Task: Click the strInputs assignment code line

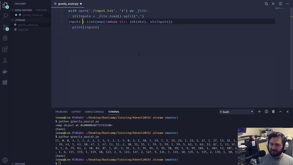Action: (108, 16)
